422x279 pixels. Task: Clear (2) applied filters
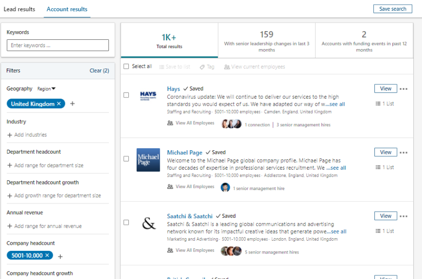[99, 71]
